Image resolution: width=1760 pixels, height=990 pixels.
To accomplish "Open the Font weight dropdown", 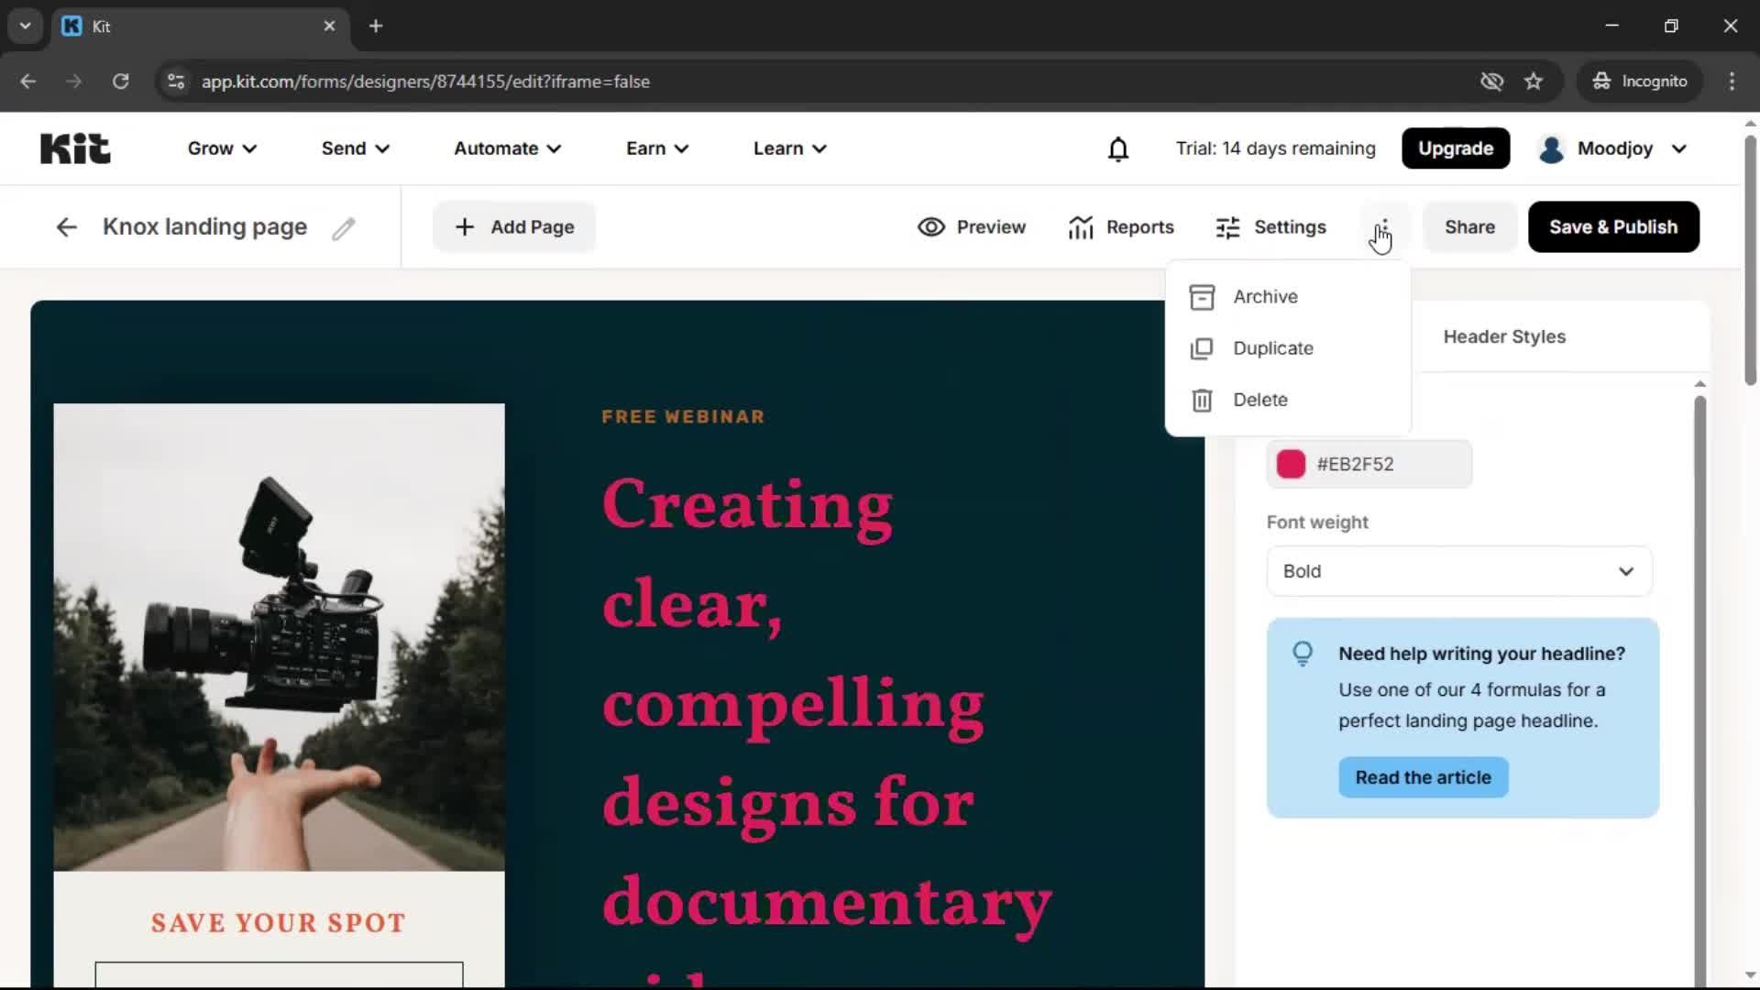I will pyautogui.click(x=1457, y=570).
